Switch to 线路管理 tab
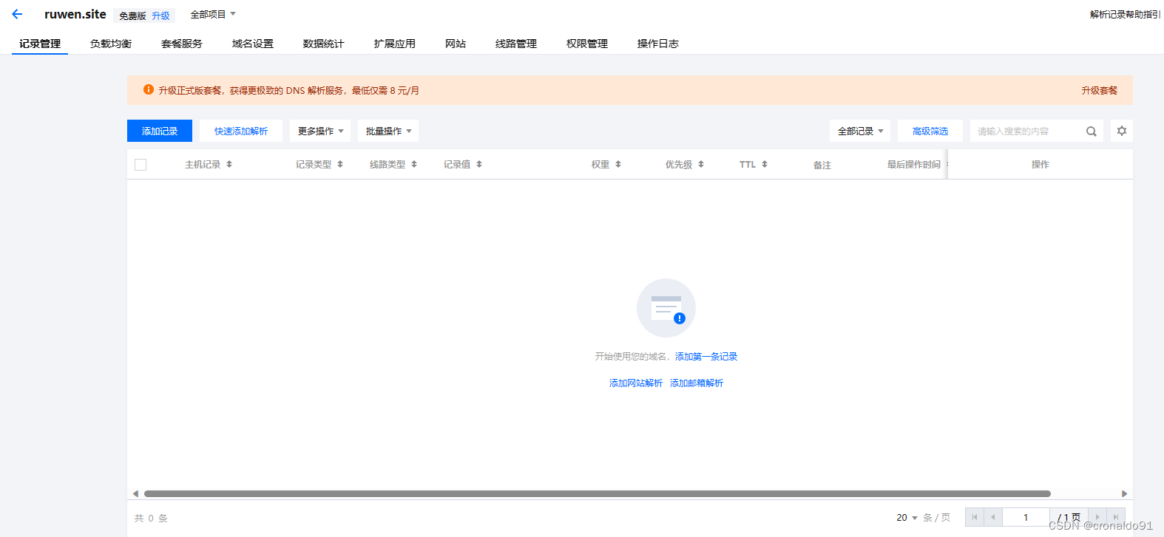Screen dimensions: 1164x537 (516, 44)
